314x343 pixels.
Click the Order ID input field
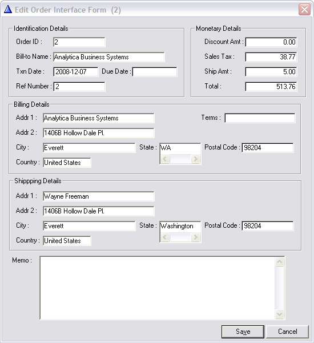pyautogui.click(x=79, y=42)
